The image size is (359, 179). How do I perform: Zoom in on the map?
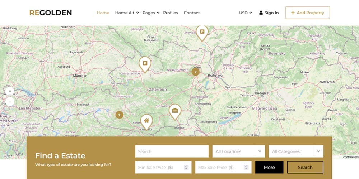point(10,91)
